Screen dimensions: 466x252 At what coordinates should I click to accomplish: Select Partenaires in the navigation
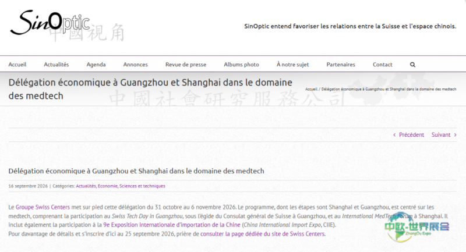341,65
